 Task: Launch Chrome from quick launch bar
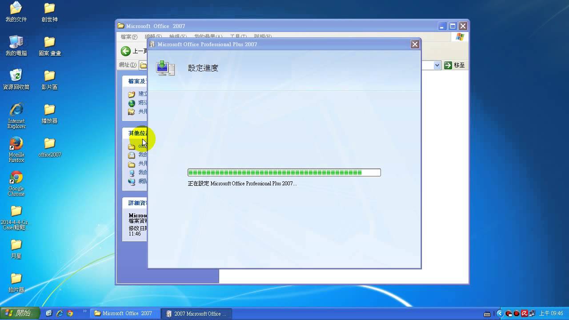(70, 313)
